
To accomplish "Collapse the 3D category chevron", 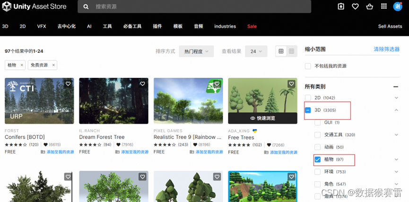I will (x=397, y=110).
